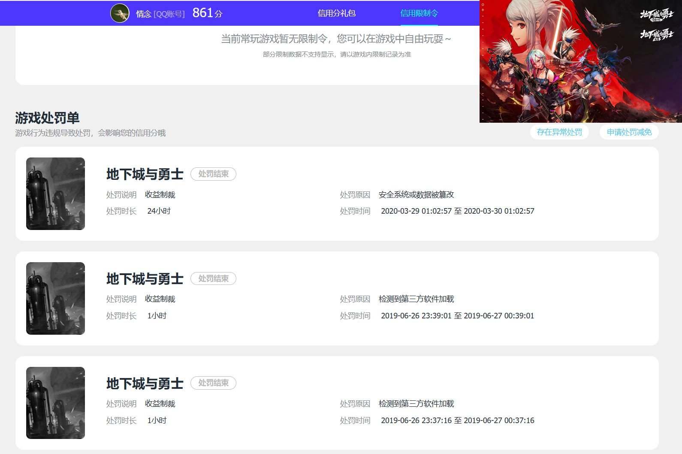Click 检测到第三方软件加载 on the 23:39:01 penalty
The width and height of the screenshot is (682, 454).
(x=416, y=299)
